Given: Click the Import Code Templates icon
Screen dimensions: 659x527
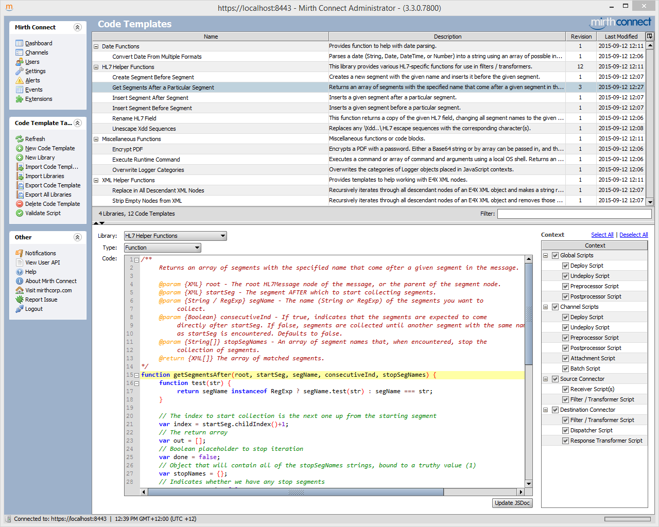Looking at the screenshot, I should pyautogui.click(x=20, y=167).
